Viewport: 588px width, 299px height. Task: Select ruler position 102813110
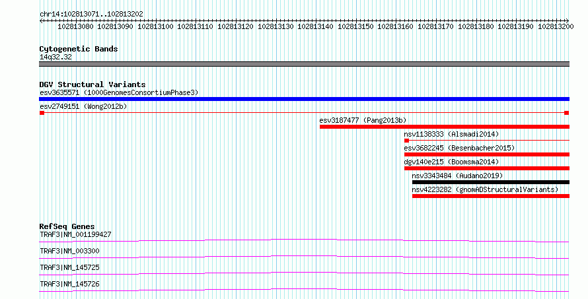[x=195, y=26]
